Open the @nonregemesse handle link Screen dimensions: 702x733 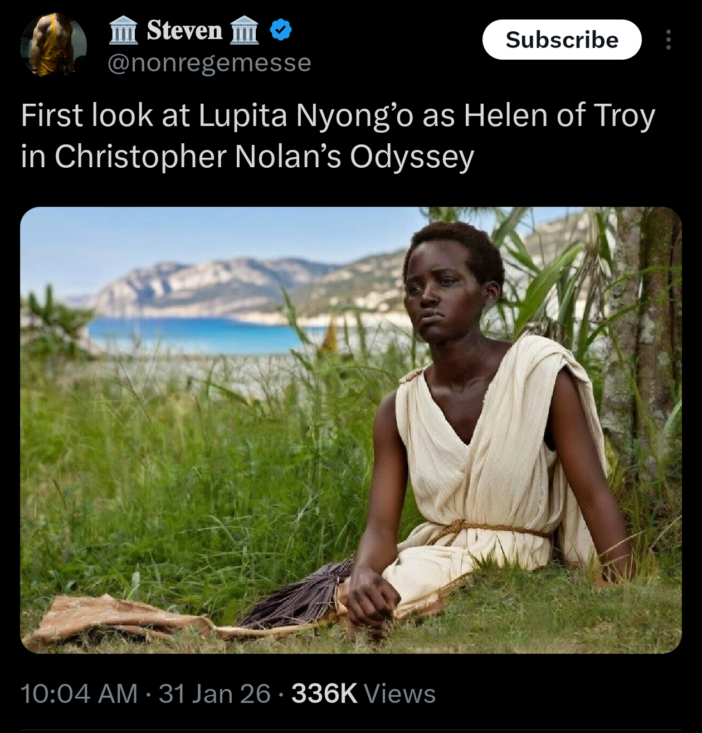pos(209,62)
